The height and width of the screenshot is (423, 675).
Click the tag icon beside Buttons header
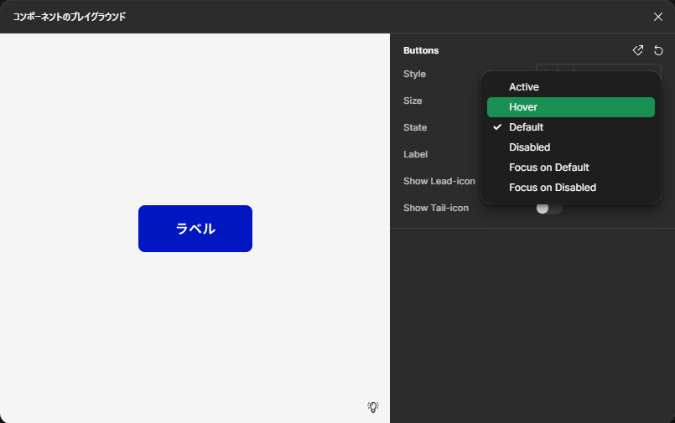pyautogui.click(x=638, y=50)
